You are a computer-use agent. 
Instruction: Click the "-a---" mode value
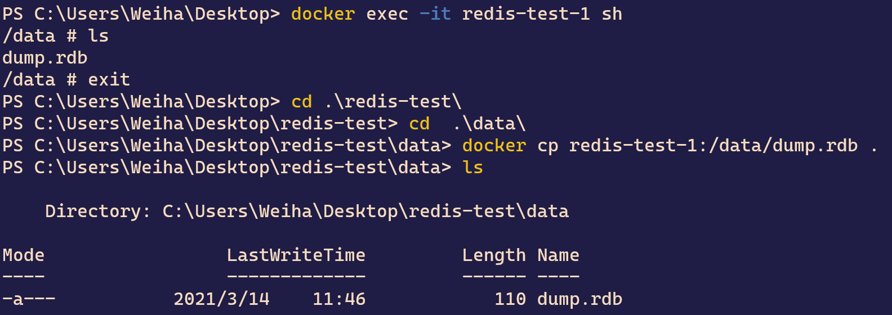click(29, 299)
